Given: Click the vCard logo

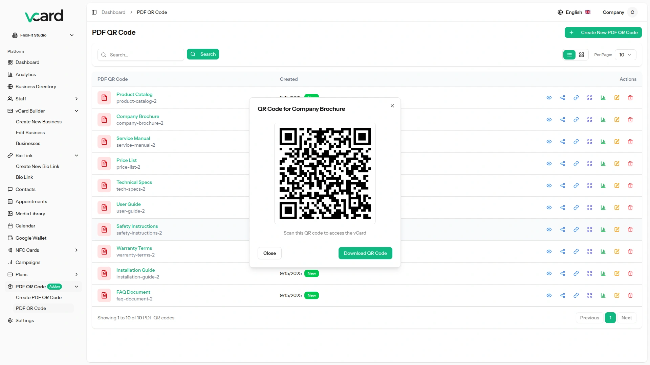Looking at the screenshot, I should [x=44, y=16].
